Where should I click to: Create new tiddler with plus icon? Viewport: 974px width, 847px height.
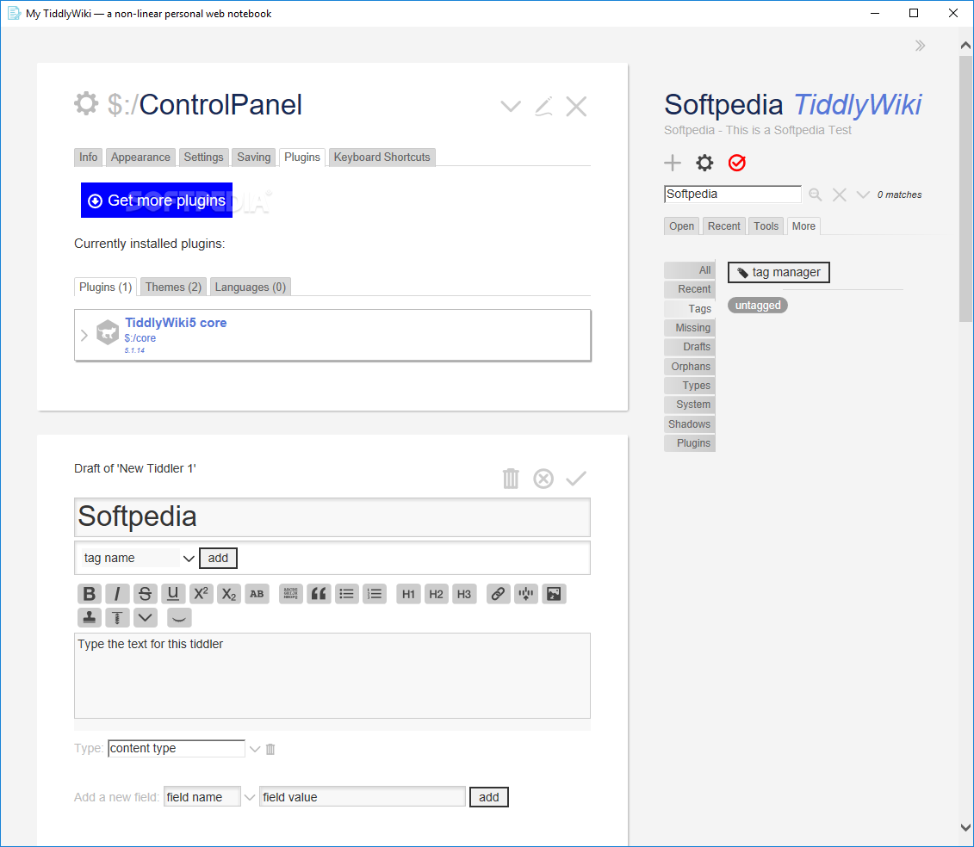pos(673,163)
